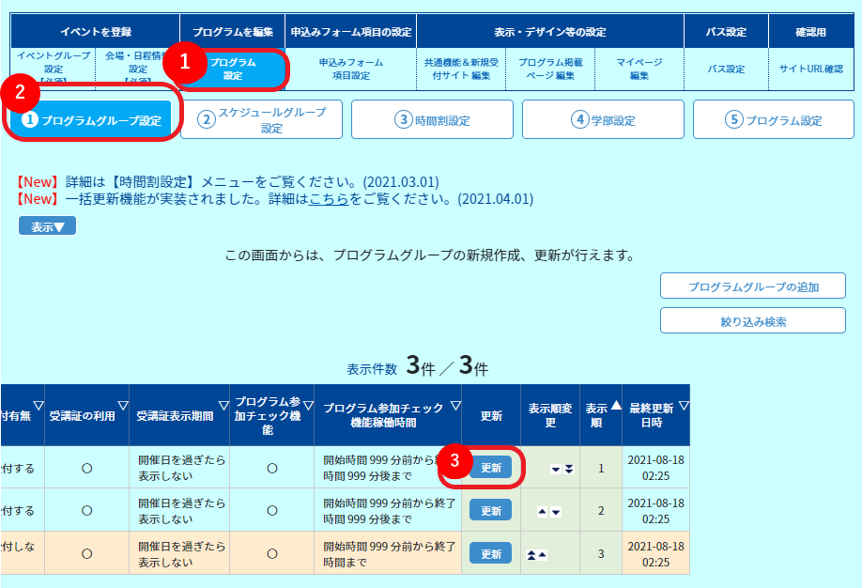Open マイページ編集 menu item
Screen dimensions: 862x588
point(639,70)
